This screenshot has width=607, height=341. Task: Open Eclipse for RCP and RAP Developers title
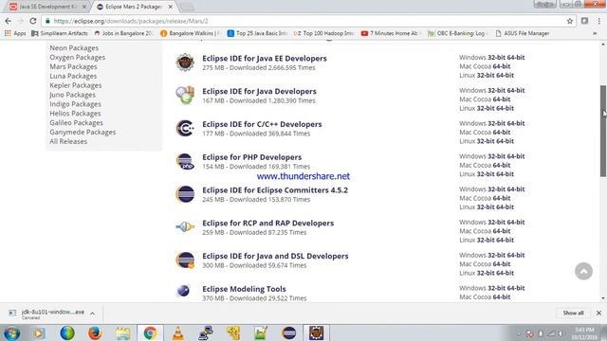[x=267, y=224]
